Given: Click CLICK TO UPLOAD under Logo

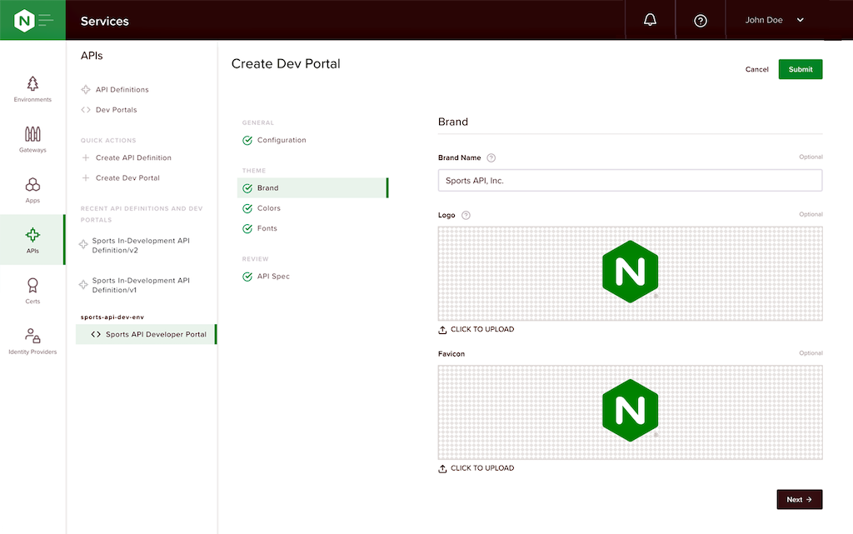Looking at the screenshot, I should 476,330.
